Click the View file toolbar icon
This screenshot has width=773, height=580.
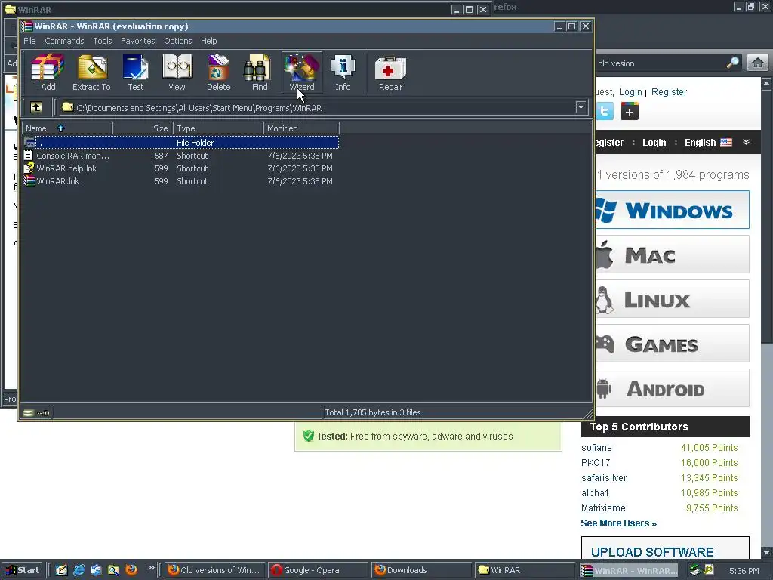tap(177, 72)
